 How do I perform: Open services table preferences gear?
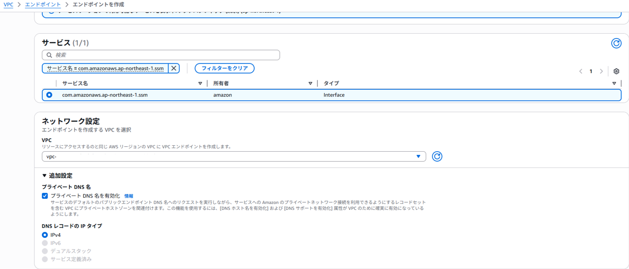point(617,71)
